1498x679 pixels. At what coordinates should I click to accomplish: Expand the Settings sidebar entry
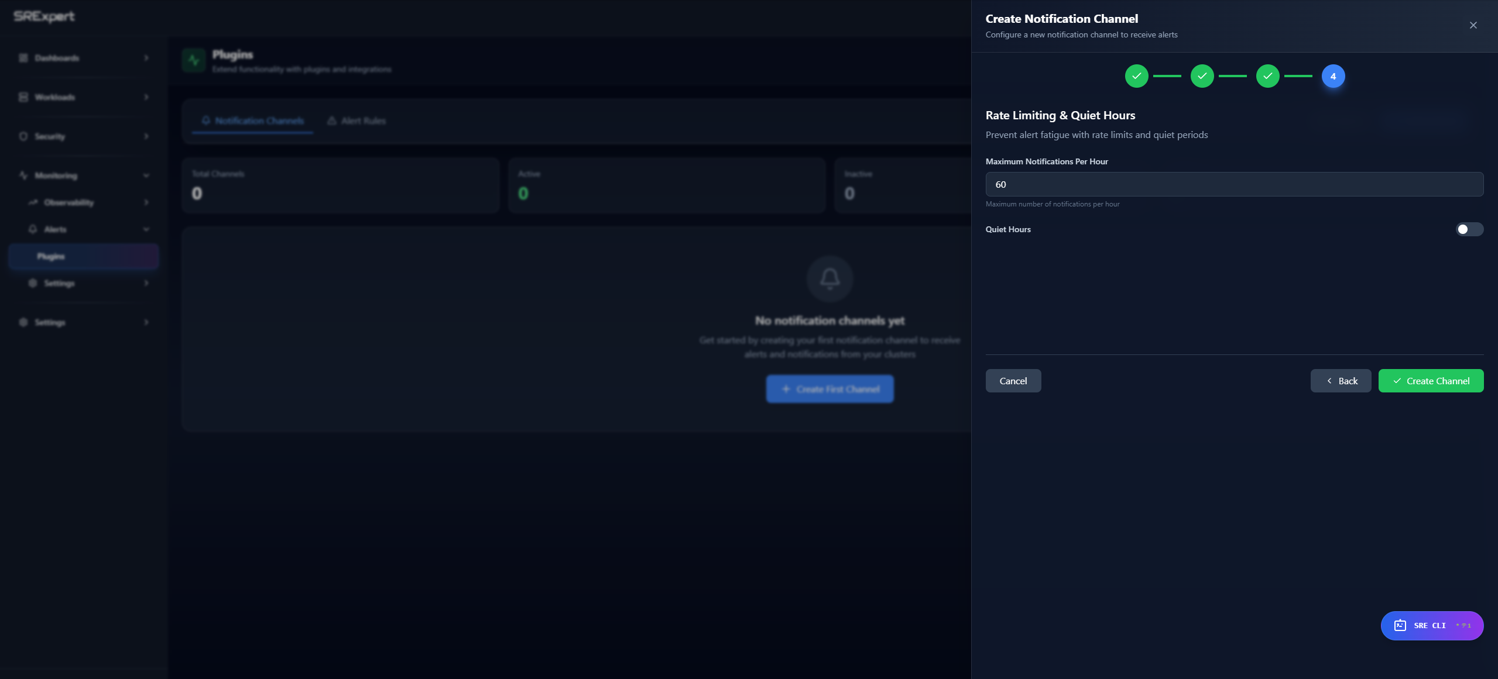coord(146,322)
